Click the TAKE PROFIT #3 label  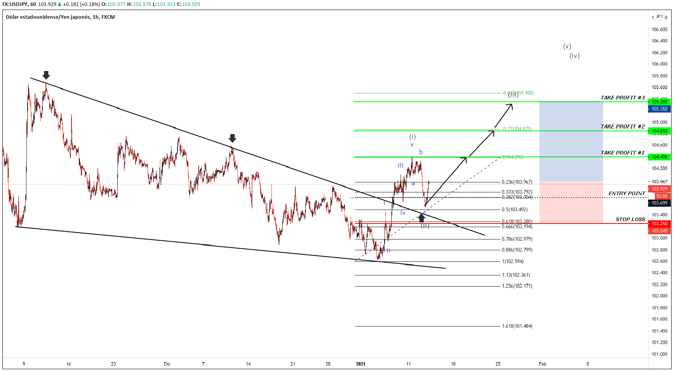click(x=622, y=98)
